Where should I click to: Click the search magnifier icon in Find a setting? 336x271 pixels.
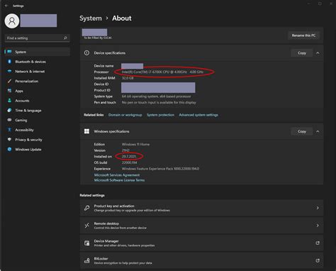click(65, 38)
